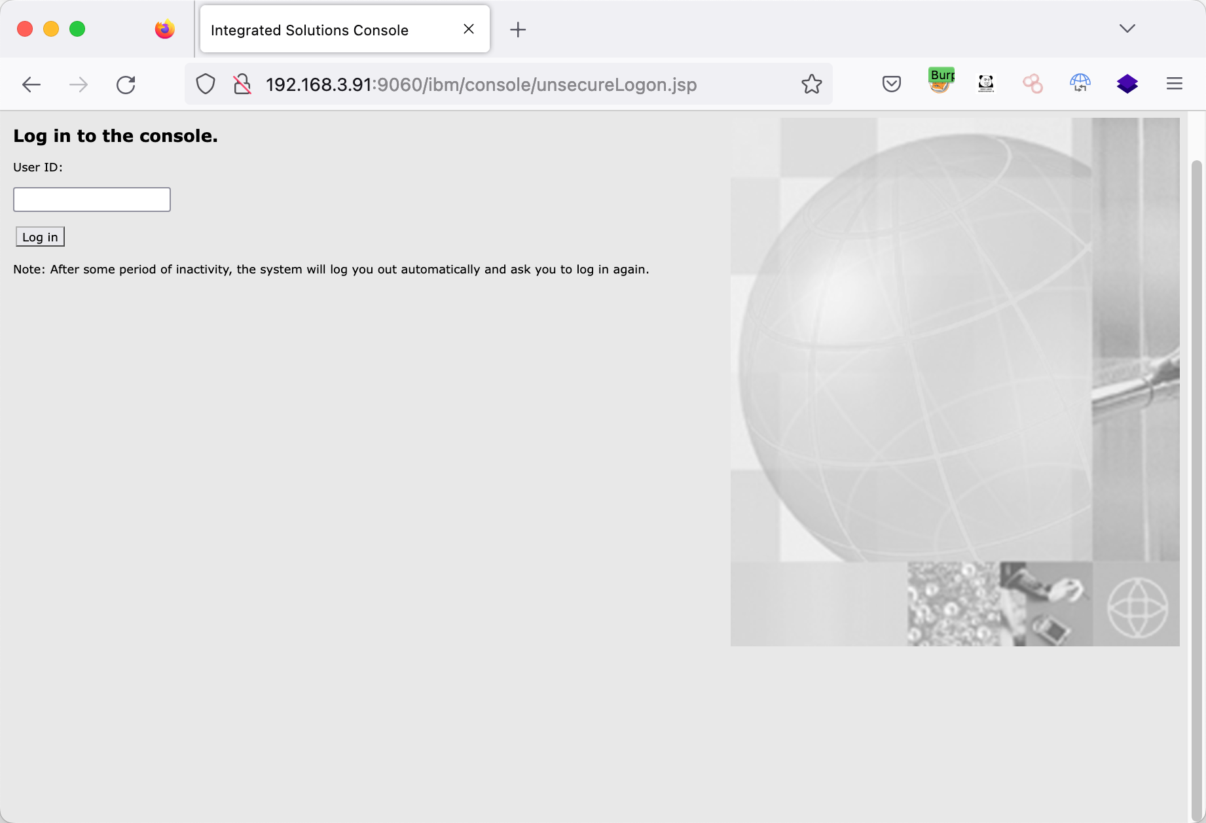This screenshot has width=1206, height=823.
Task: Bookmark this page with the star icon
Action: click(811, 84)
